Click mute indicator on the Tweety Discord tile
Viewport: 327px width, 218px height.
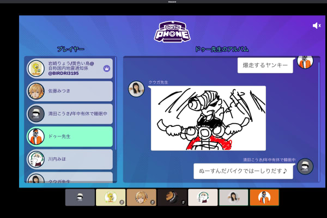(122, 202)
